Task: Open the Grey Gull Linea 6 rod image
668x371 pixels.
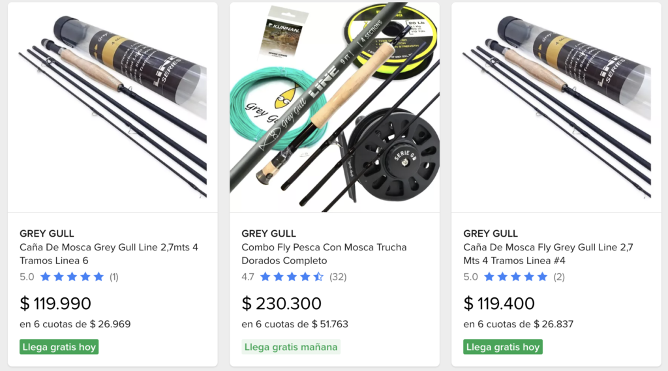Action: [112, 108]
